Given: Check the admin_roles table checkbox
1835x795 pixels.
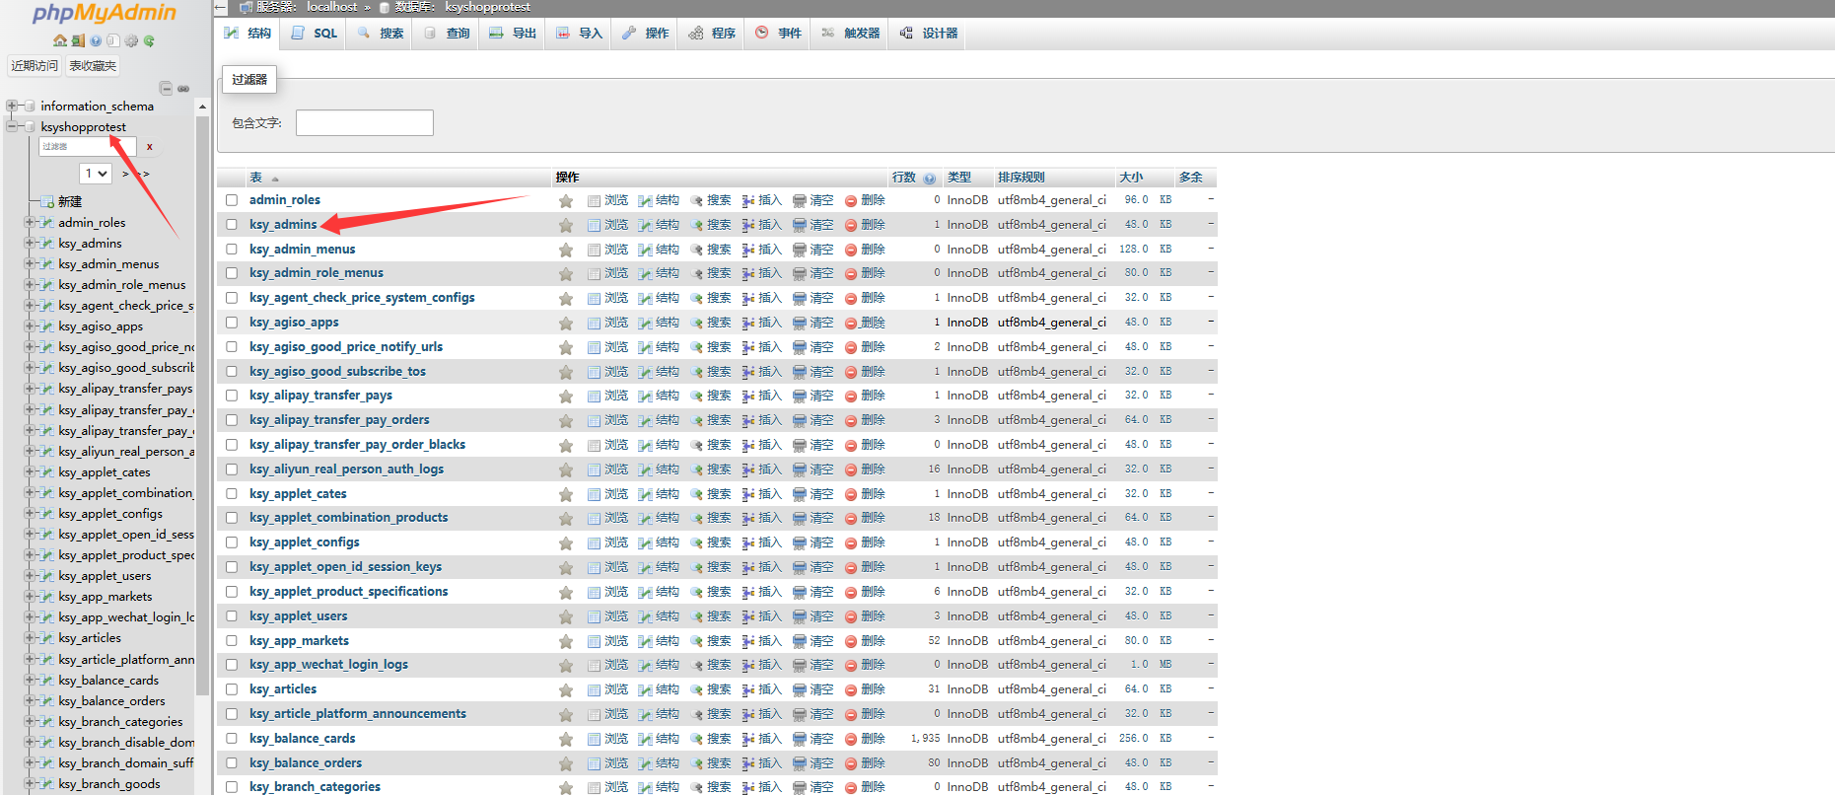Looking at the screenshot, I should [x=232, y=200].
